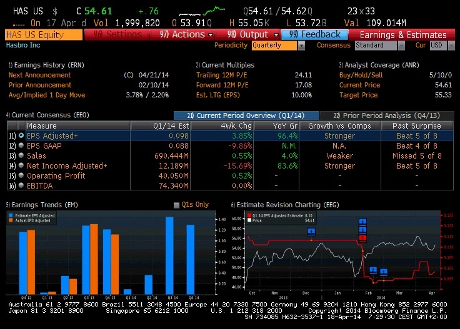Click 'Weaker' in the Sales row
The width and height of the screenshot is (460, 329).
point(340,156)
